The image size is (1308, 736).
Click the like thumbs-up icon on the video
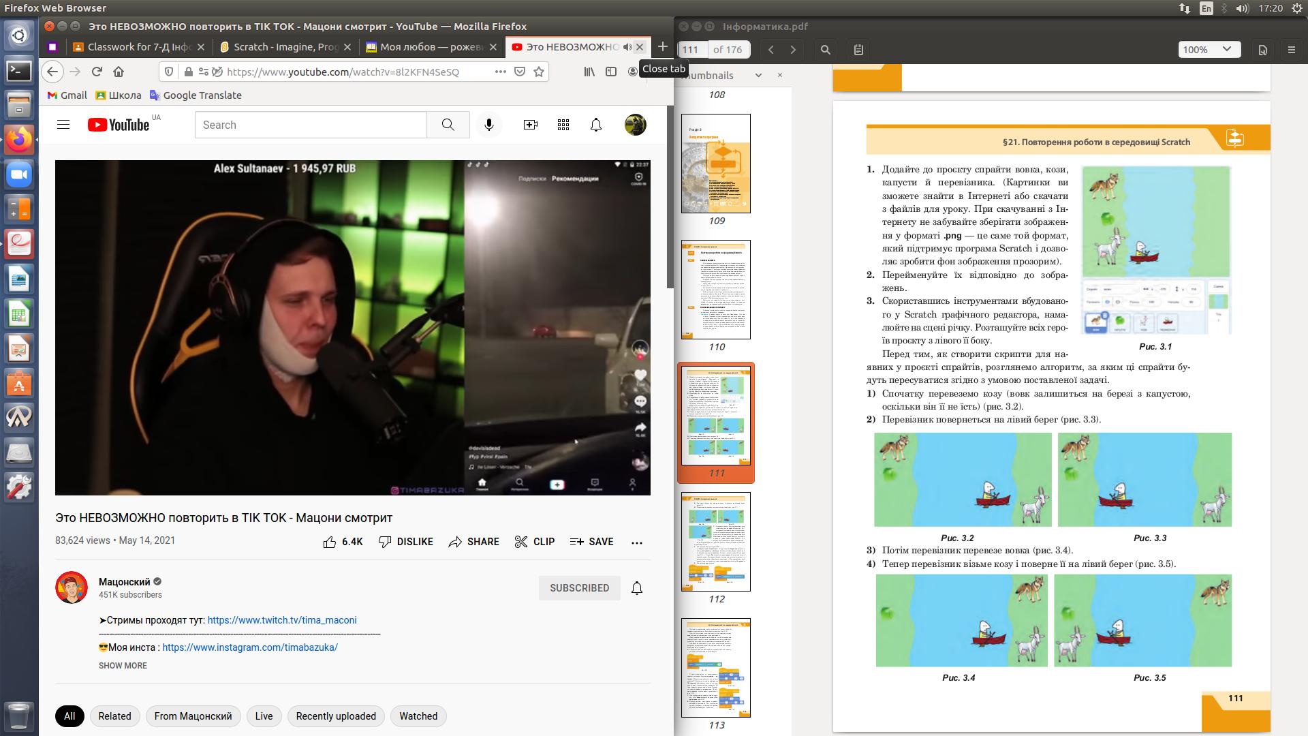(x=330, y=542)
